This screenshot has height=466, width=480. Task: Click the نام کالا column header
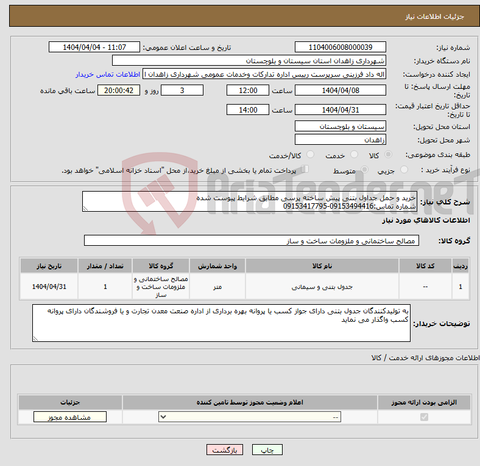(x=322, y=266)
